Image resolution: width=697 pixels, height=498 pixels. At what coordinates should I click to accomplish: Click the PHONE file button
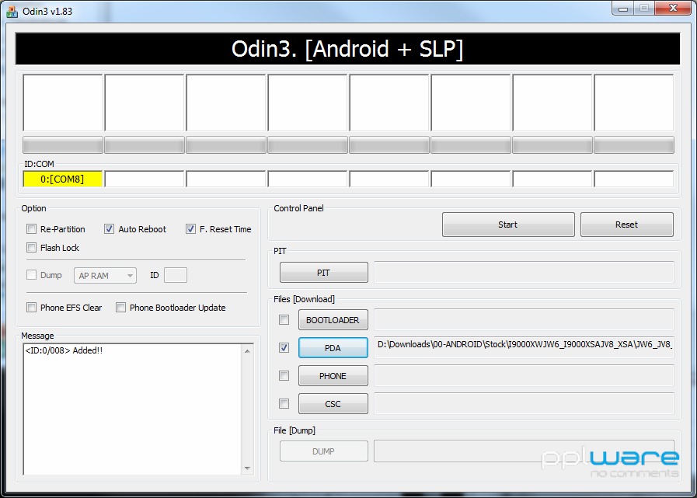pos(333,376)
